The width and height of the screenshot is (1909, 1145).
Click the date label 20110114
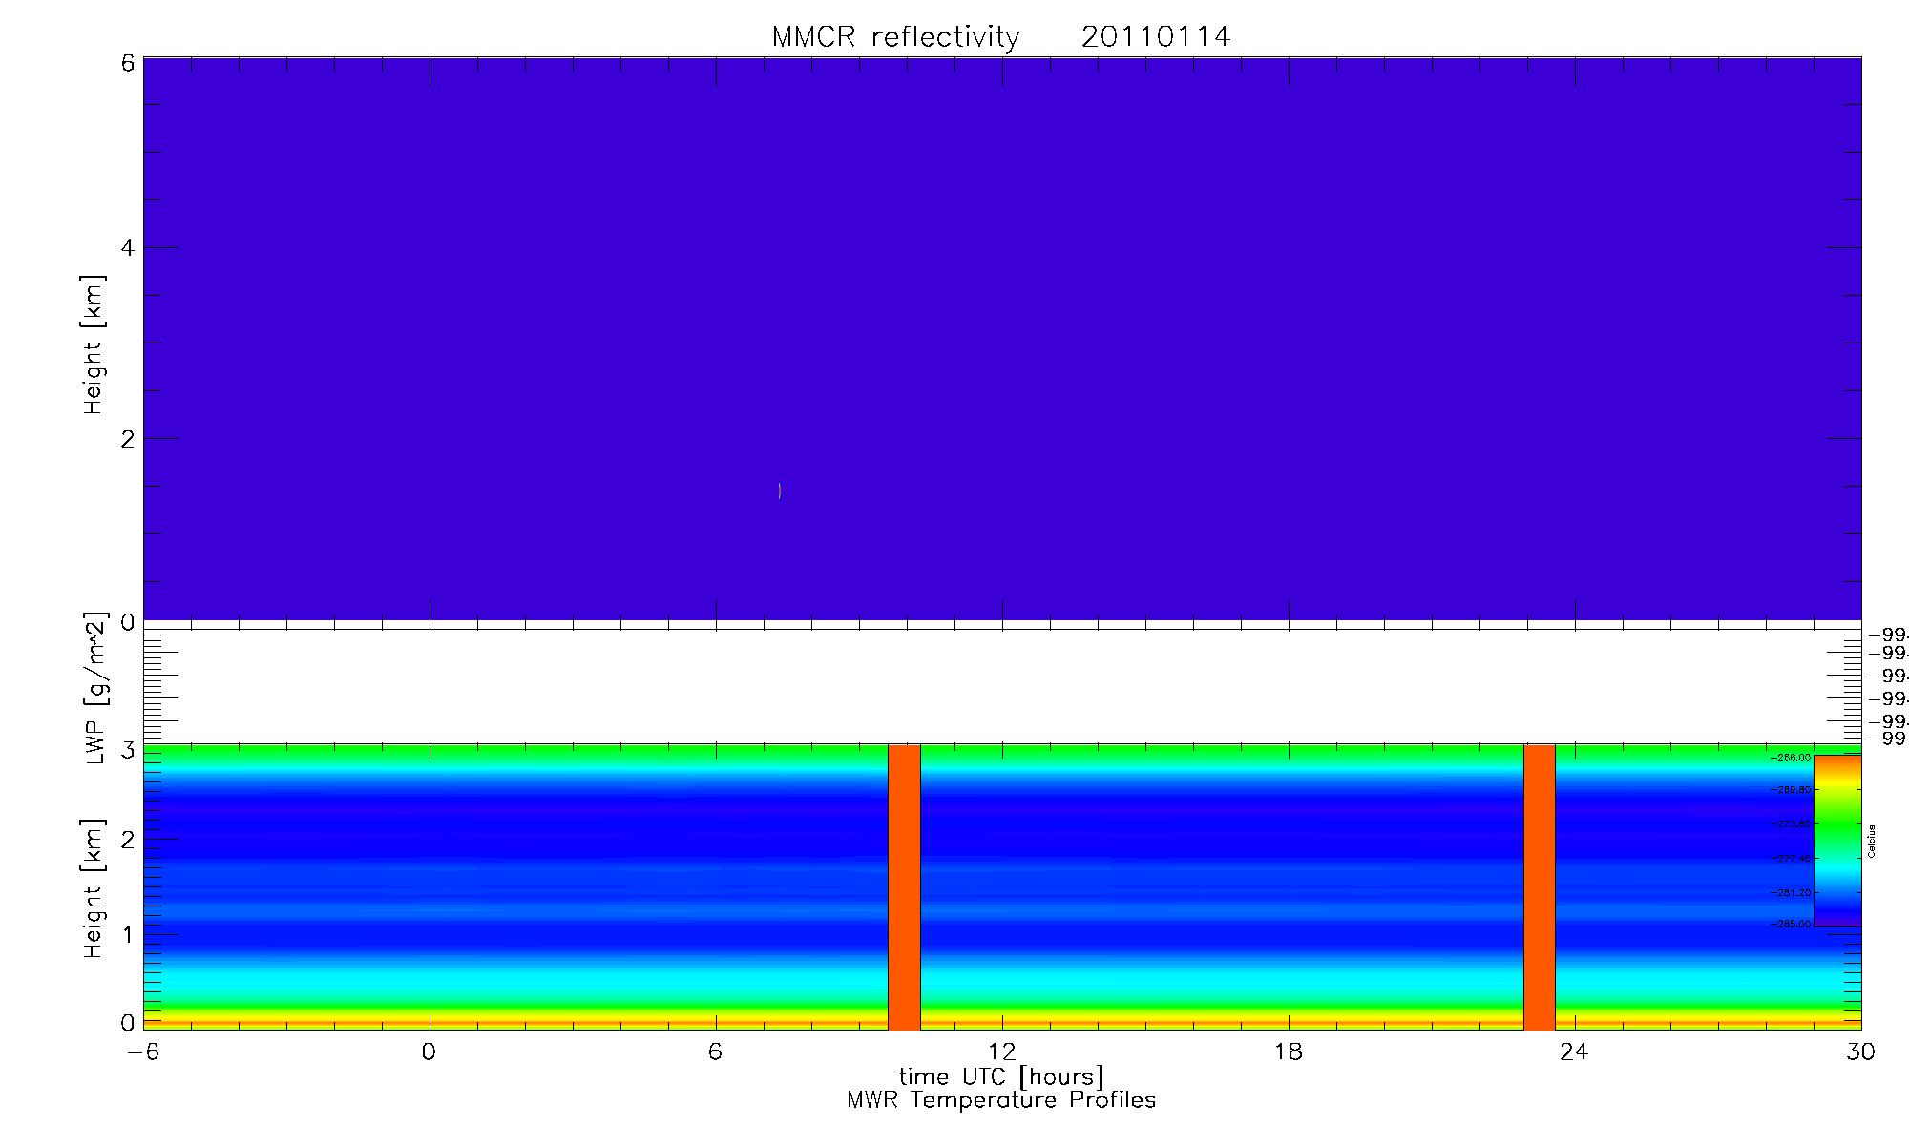point(1155,37)
